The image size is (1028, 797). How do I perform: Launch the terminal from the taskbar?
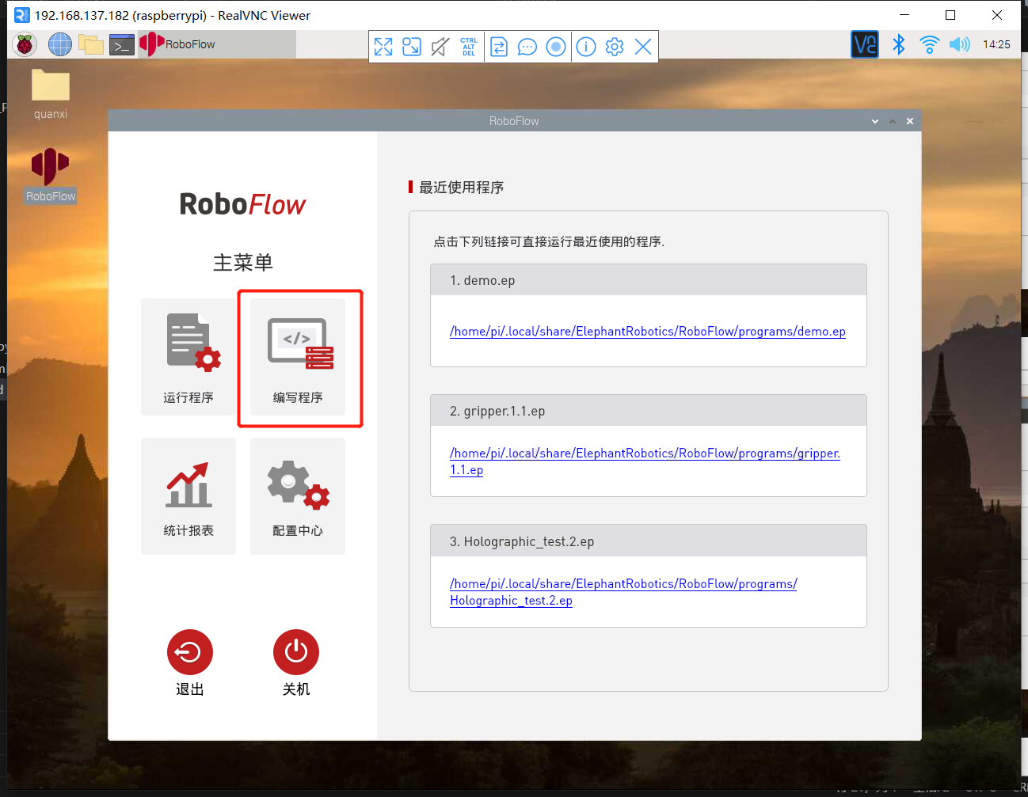point(121,45)
